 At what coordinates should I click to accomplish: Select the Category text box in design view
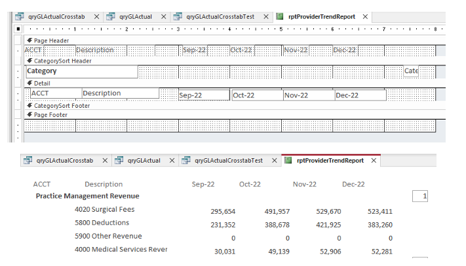(81, 71)
